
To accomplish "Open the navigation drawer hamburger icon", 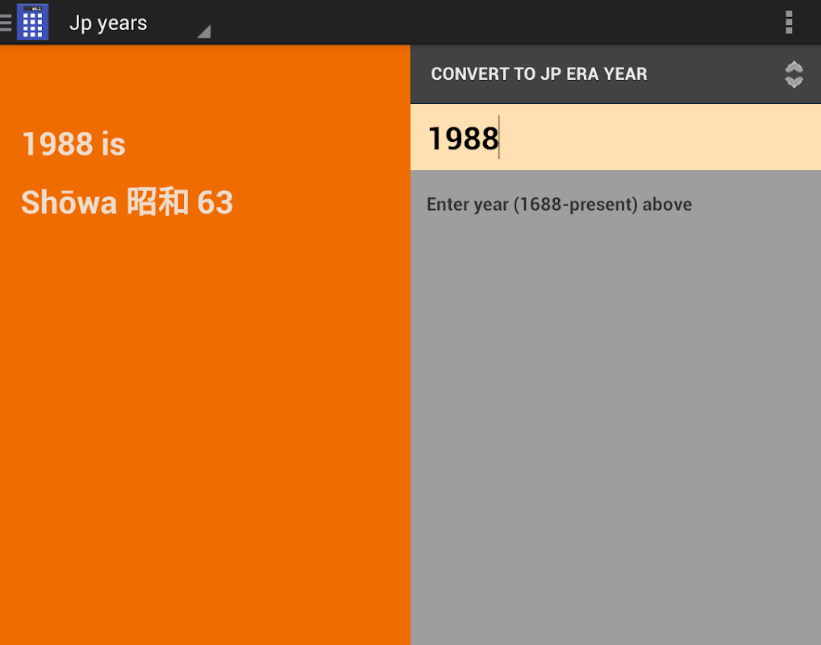I will pos(5,23).
